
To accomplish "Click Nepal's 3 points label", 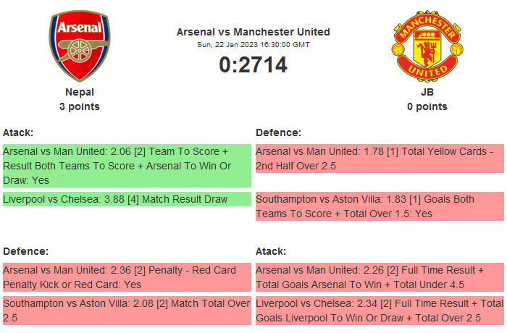I will [80, 106].
